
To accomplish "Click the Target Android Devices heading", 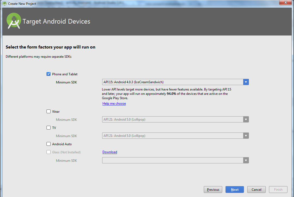I will click(57, 21).
